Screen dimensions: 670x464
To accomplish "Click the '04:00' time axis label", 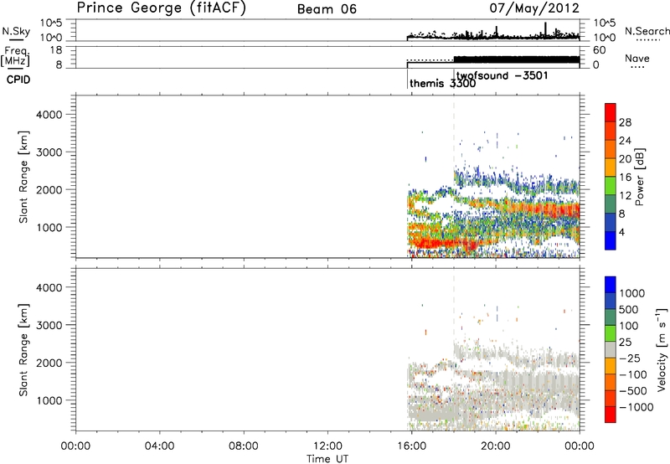I will coord(159,446).
